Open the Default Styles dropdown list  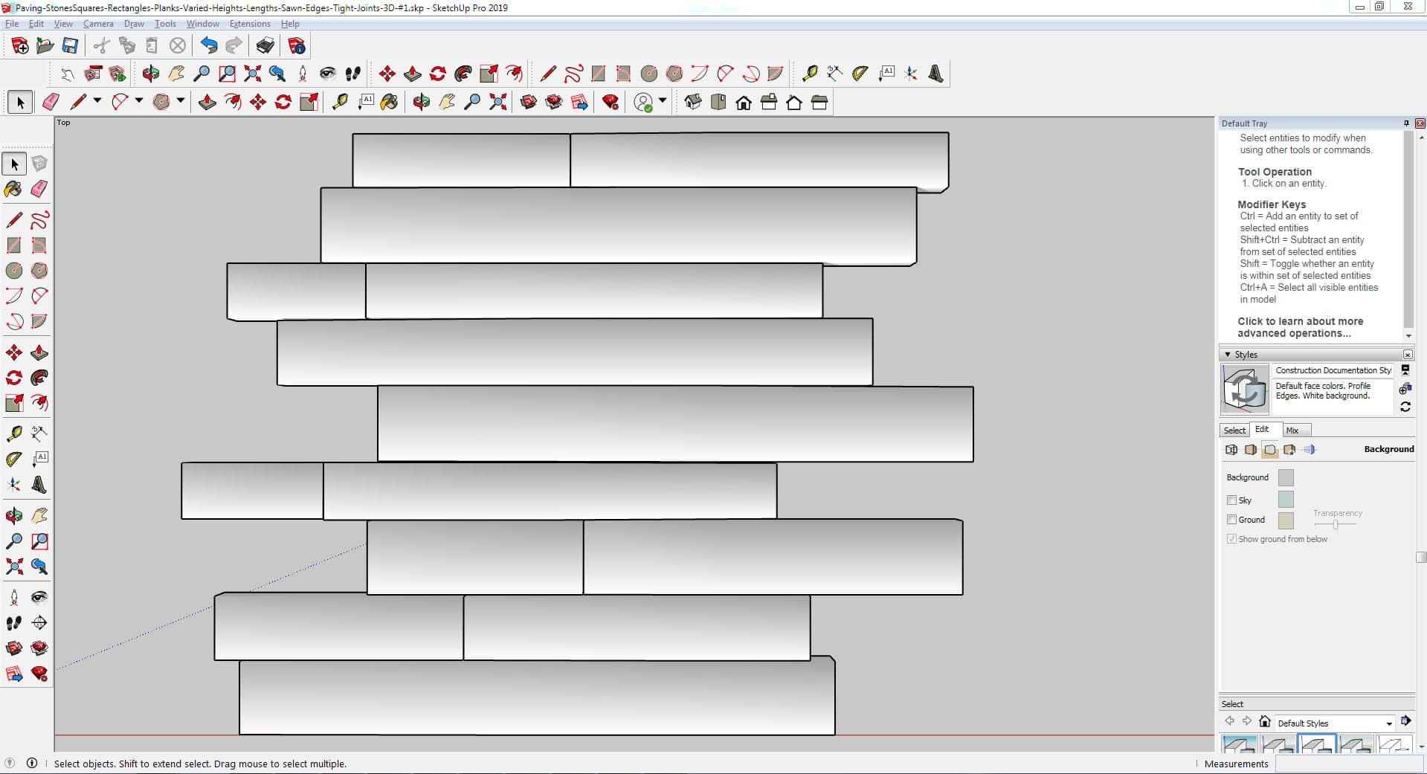click(1388, 723)
